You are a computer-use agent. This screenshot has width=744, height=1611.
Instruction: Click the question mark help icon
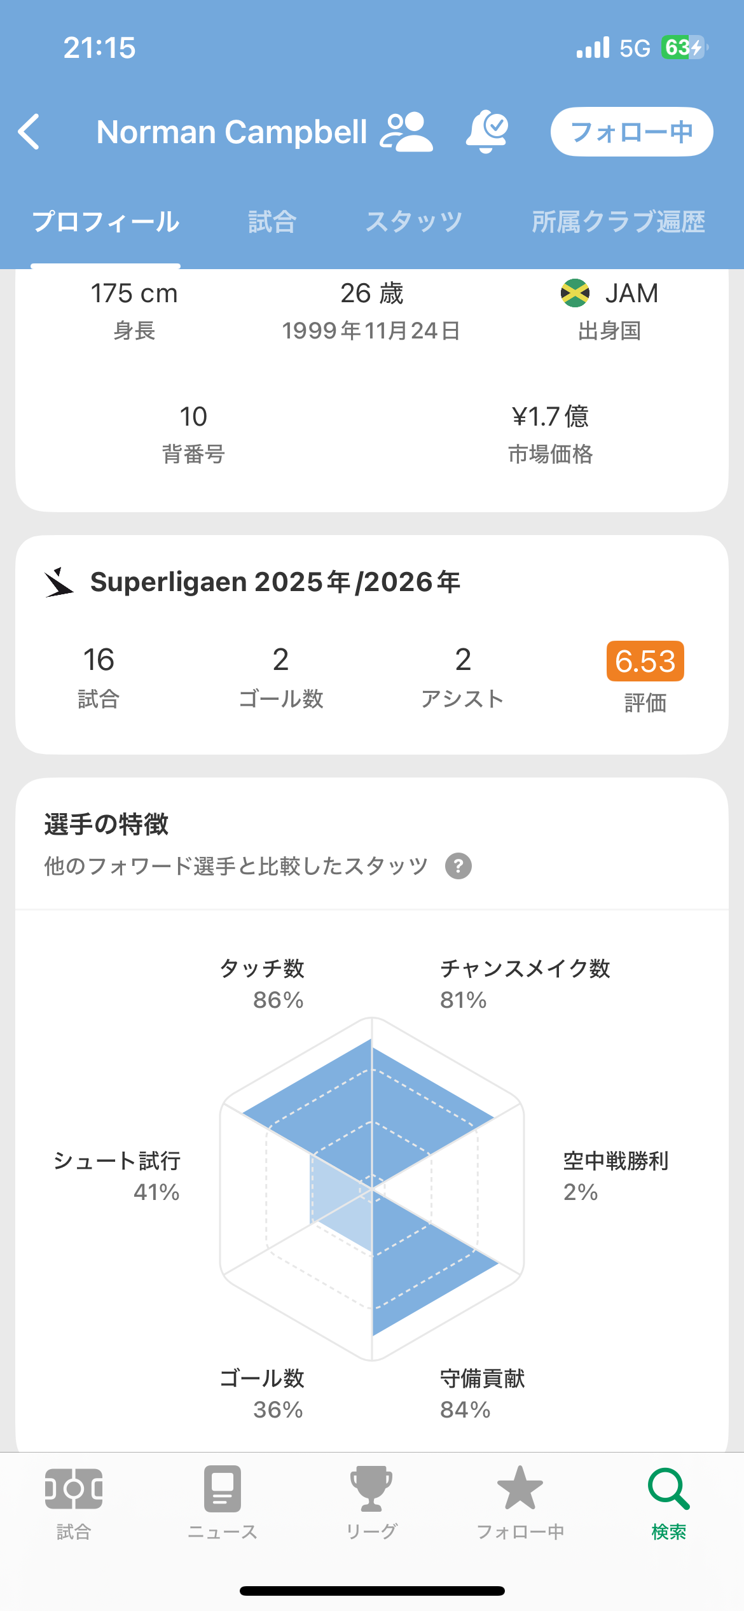pos(458,866)
